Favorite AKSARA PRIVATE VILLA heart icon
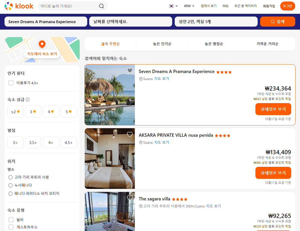This screenshot has height=231, width=300. 130,134
